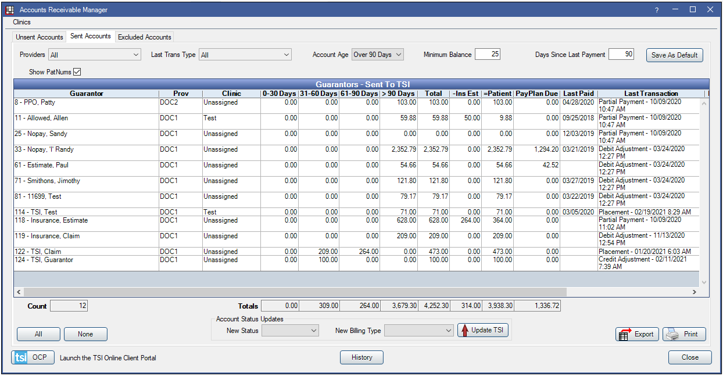
Task: Click the 61-90 Days column header
Action: pyautogui.click(x=359, y=93)
